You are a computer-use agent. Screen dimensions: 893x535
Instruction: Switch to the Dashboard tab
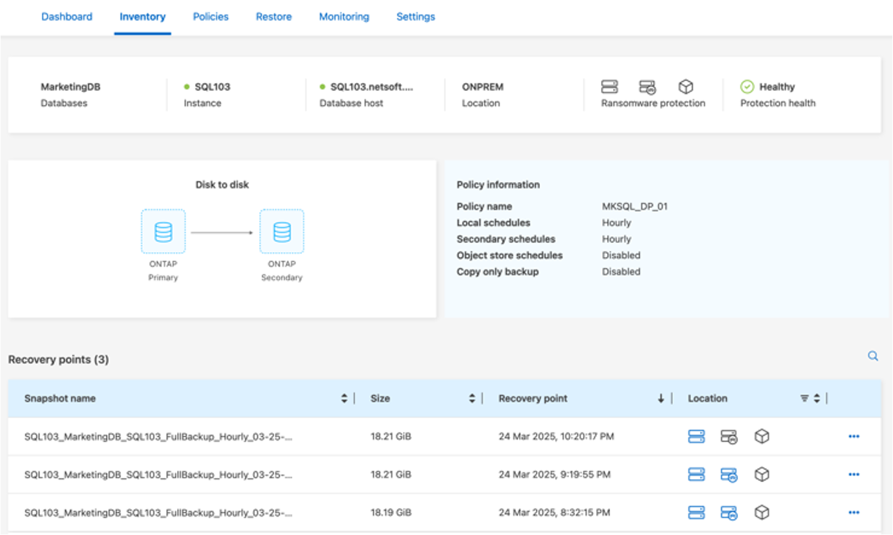(x=66, y=17)
